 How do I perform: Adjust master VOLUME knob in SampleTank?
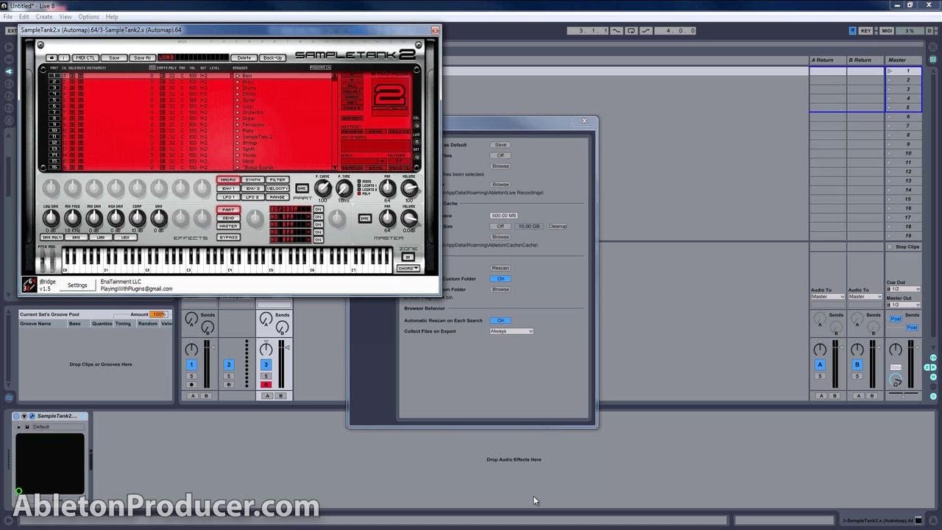[x=408, y=218]
